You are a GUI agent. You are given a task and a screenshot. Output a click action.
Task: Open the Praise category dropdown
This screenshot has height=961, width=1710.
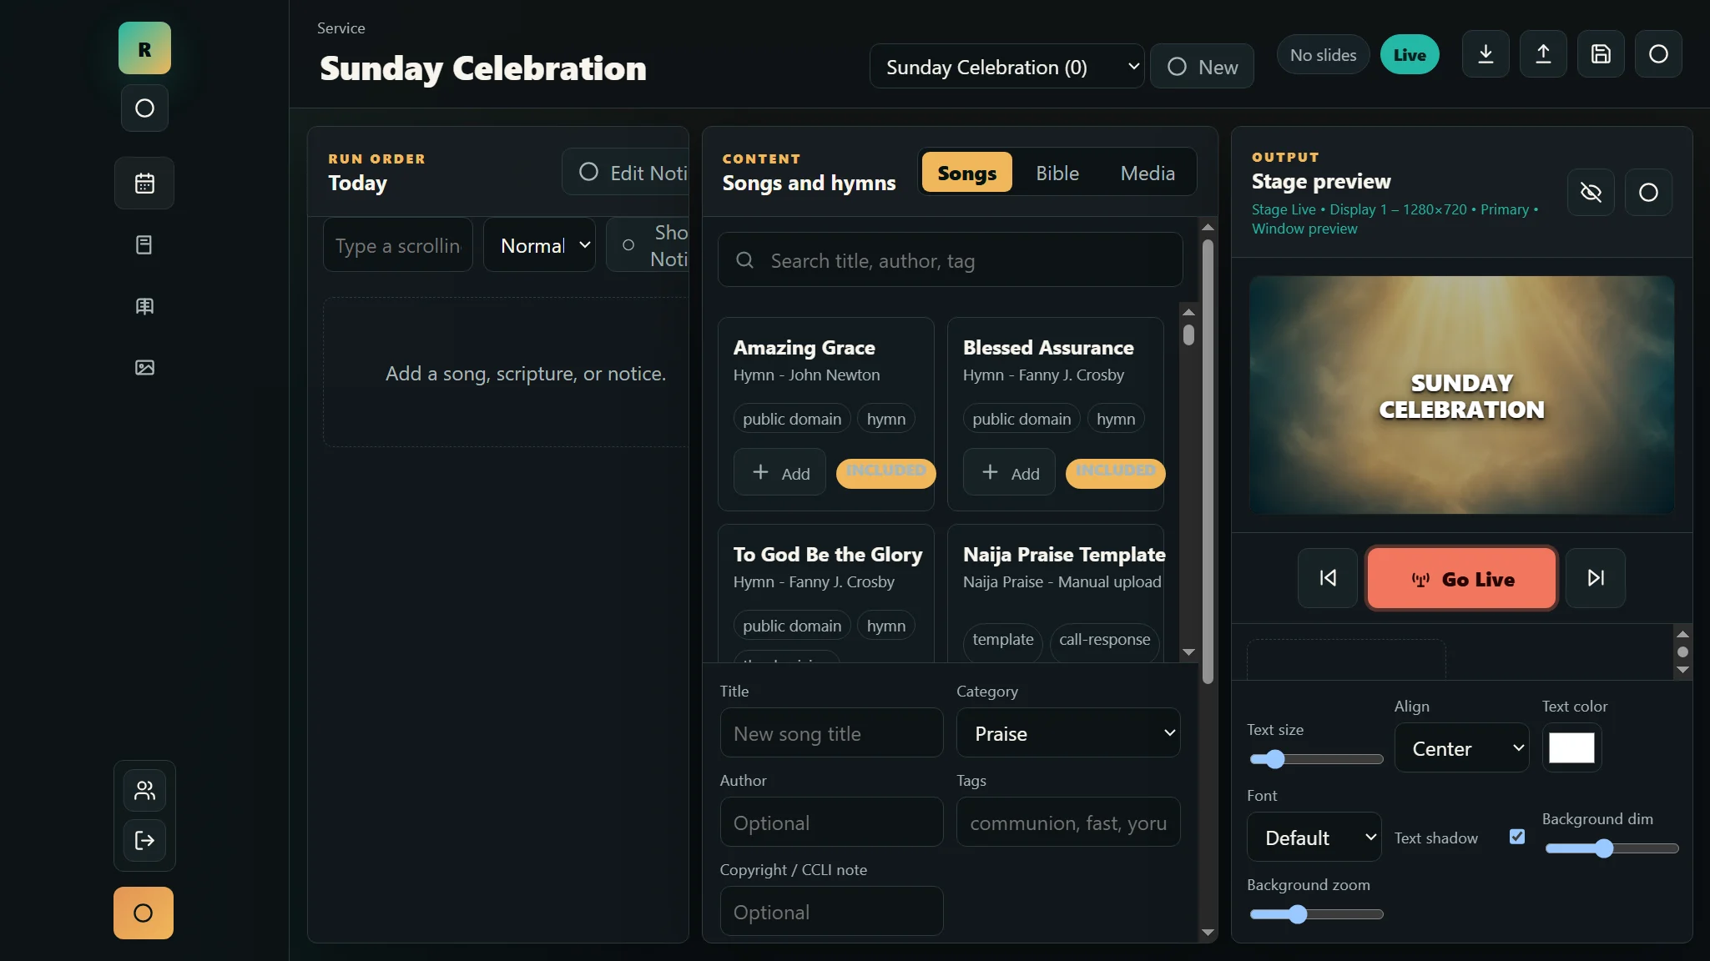1068,733
